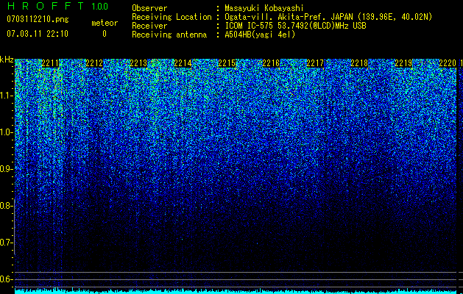
Task: Click the Receiver label
Action: click(149, 26)
